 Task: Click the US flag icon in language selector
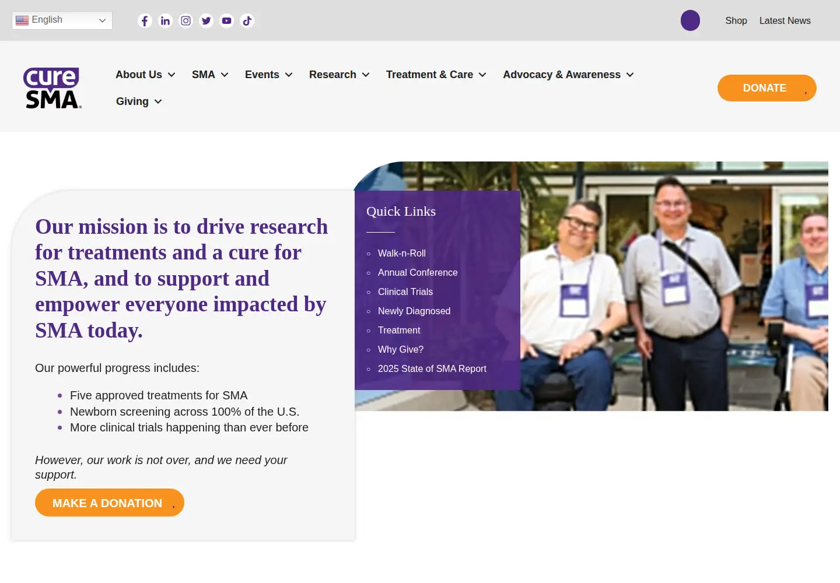click(22, 20)
